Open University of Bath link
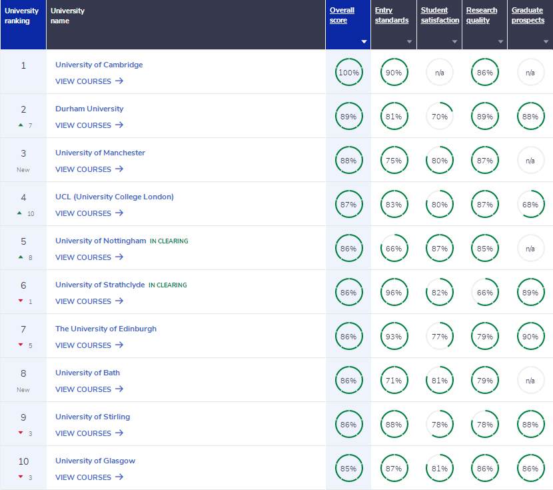Viewport: 553px width, 490px height. 87,373
